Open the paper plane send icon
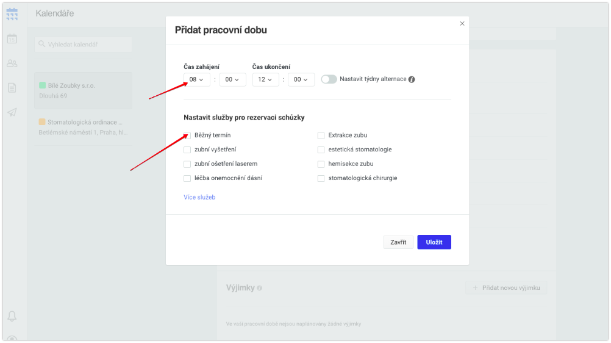Viewport: 611px width, 343px height. coord(12,112)
